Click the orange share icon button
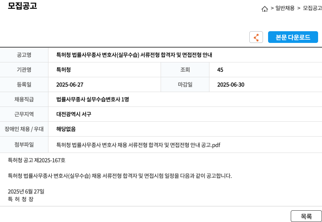Image resolution: width=322 pixels, height=222 pixels. (256, 37)
